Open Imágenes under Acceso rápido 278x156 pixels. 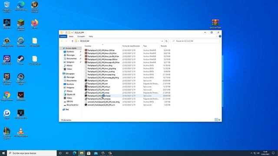coord(70,62)
